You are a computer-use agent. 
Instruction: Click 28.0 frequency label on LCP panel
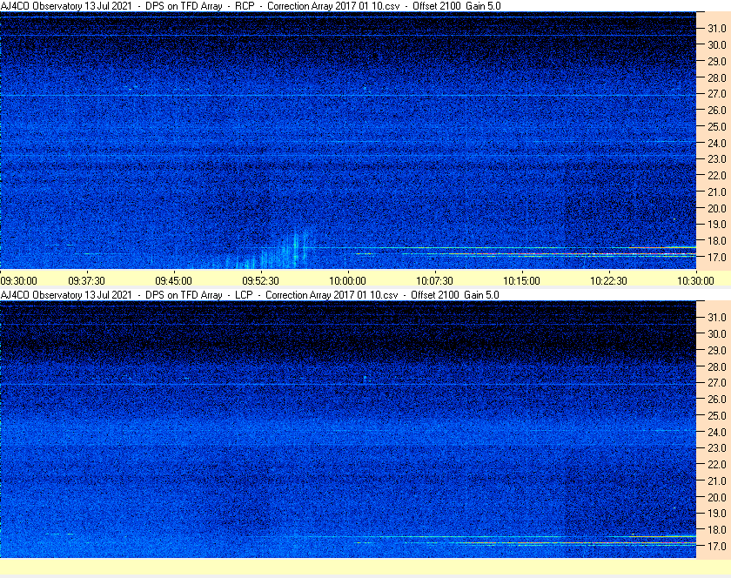tap(717, 366)
